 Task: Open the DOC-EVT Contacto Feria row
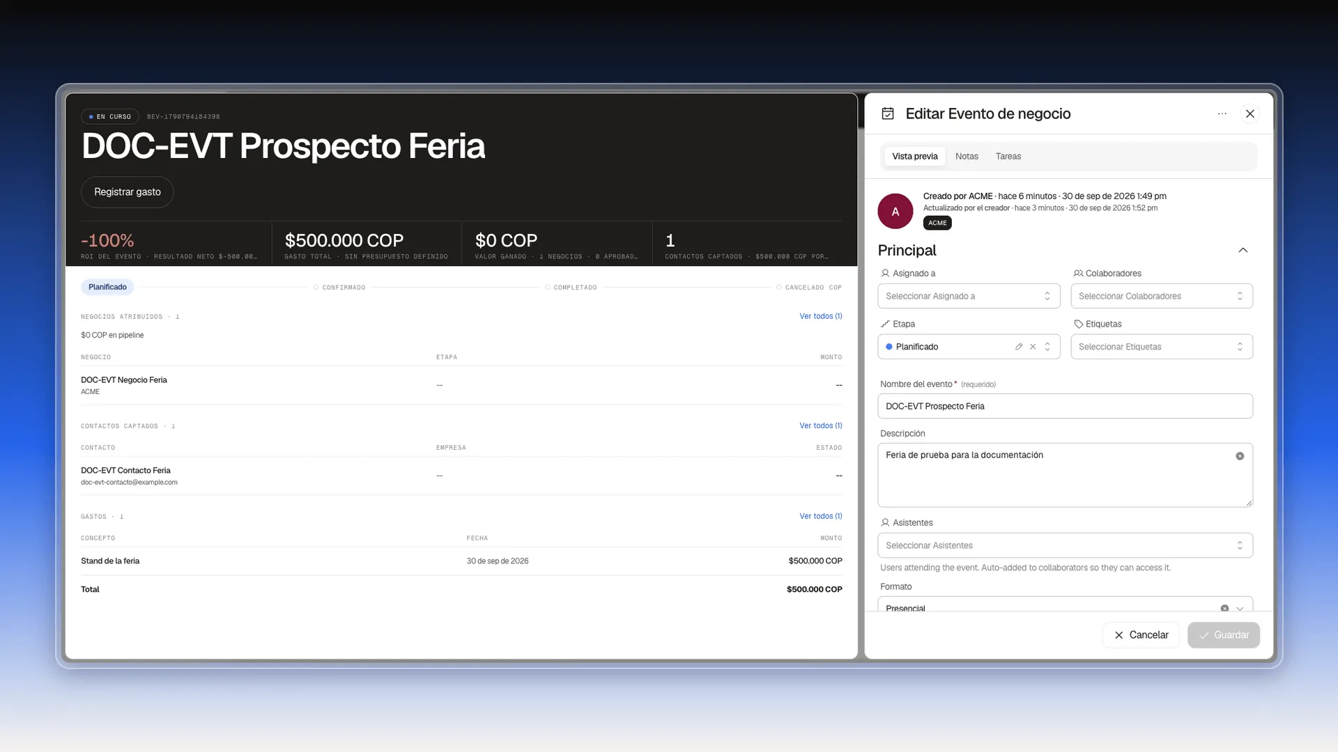pos(461,476)
